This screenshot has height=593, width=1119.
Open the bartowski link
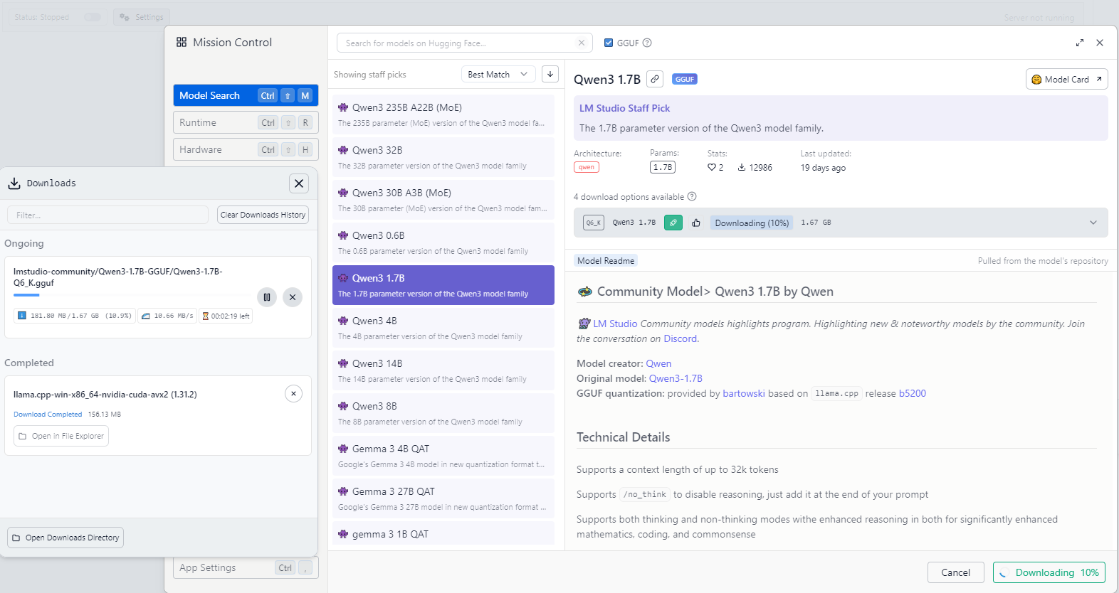(x=744, y=393)
